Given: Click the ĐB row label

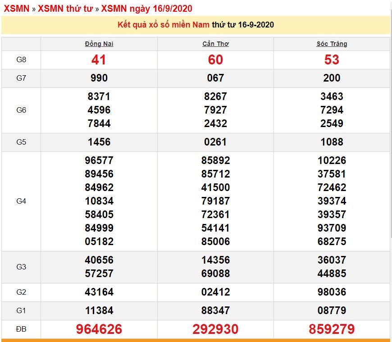Looking at the screenshot, I should [x=21, y=329].
